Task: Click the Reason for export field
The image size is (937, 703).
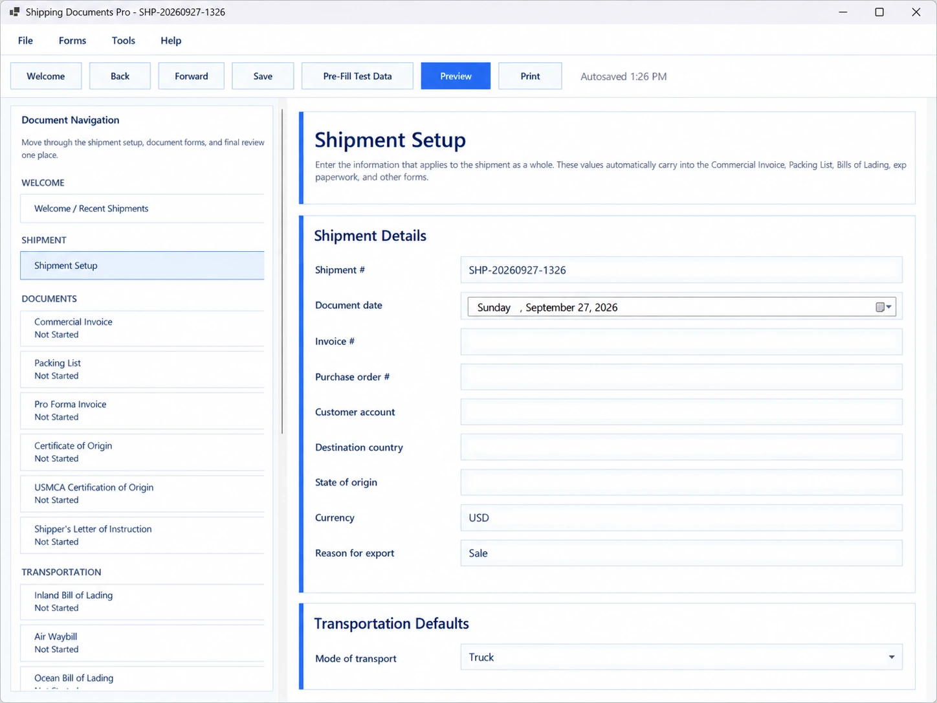Action: (681, 553)
